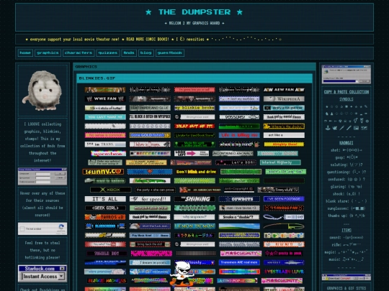Click the 'where is my mind?' blinkie
Screen dimensions: 389x291
tap(239, 144)
